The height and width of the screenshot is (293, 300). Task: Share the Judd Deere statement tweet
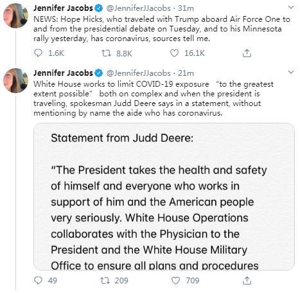coord(247,280)
